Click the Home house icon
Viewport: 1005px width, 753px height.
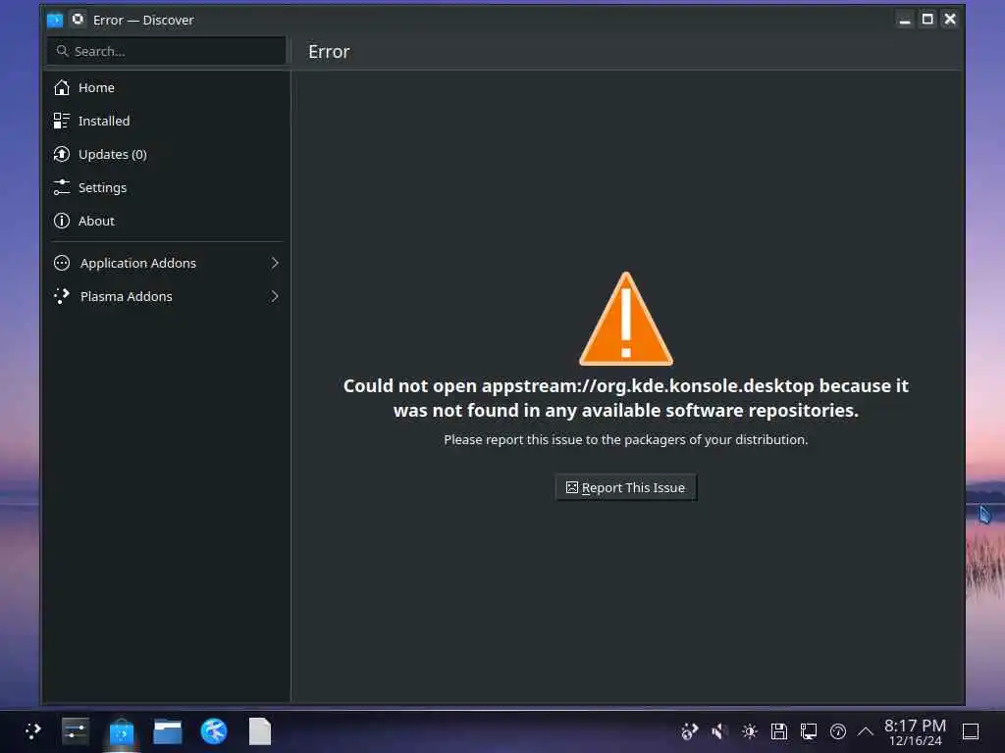tap(62, 87)
